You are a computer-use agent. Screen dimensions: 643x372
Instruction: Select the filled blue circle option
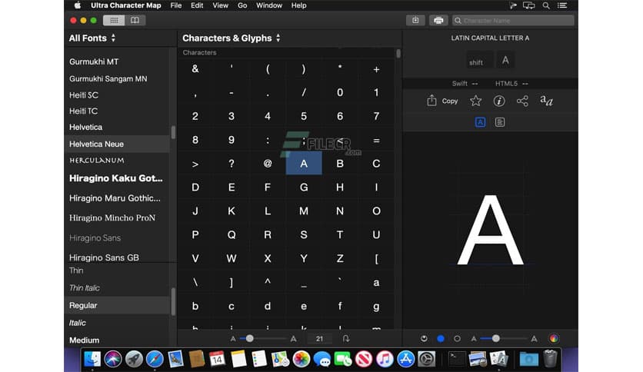pos(441,338)
